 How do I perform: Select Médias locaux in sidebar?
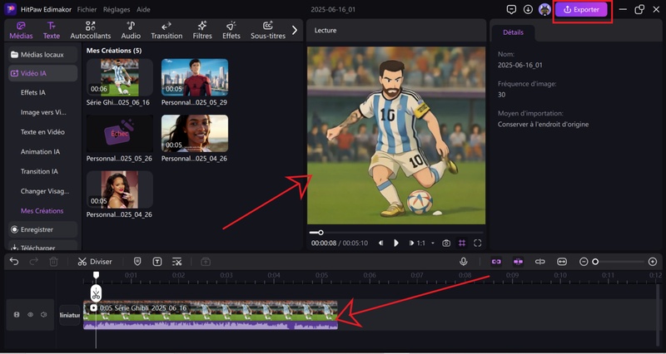tap(42, 55)
